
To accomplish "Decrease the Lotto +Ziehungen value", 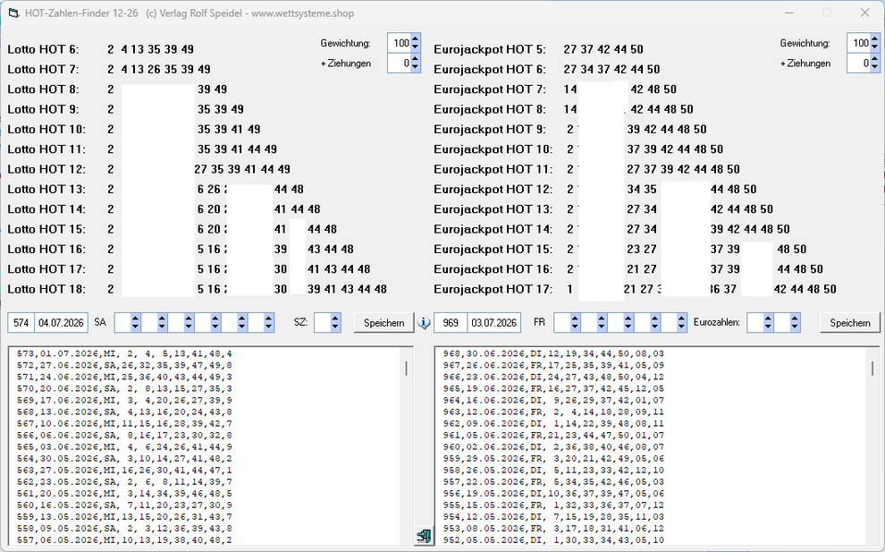I will [416, 68].
